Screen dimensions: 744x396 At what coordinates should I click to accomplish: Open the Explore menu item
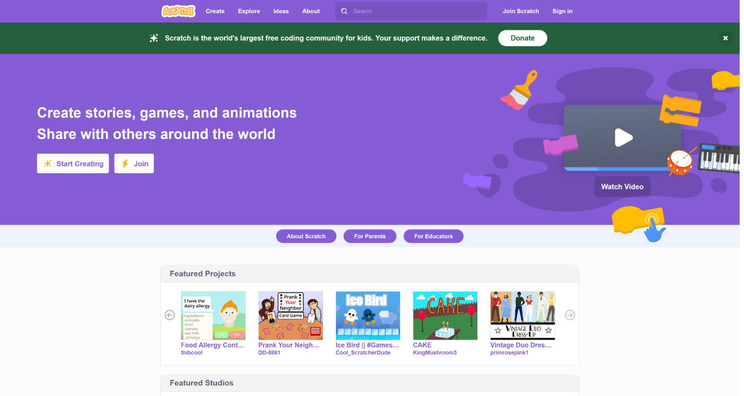pyautogui.click(x=249, y=11)
